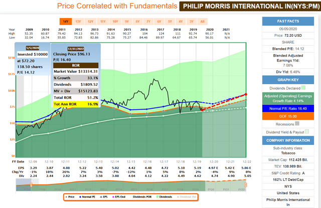Click the Dividends $1809.52 row
Image resolution: width=321 pixels, height=208 pixels.
(76, 85)
